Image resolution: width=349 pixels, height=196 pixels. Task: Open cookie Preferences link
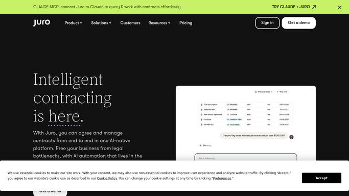(x=222, y=178)
